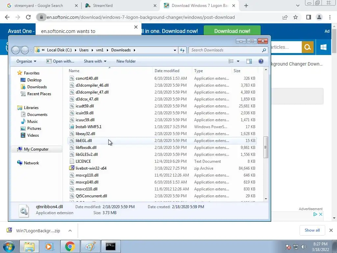Expand Chrome tab search chevron
This screenshot has width=337, height=253.
(x=298, y=6)
